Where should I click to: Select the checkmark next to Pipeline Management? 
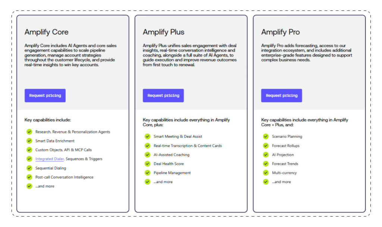click(147, 173)
